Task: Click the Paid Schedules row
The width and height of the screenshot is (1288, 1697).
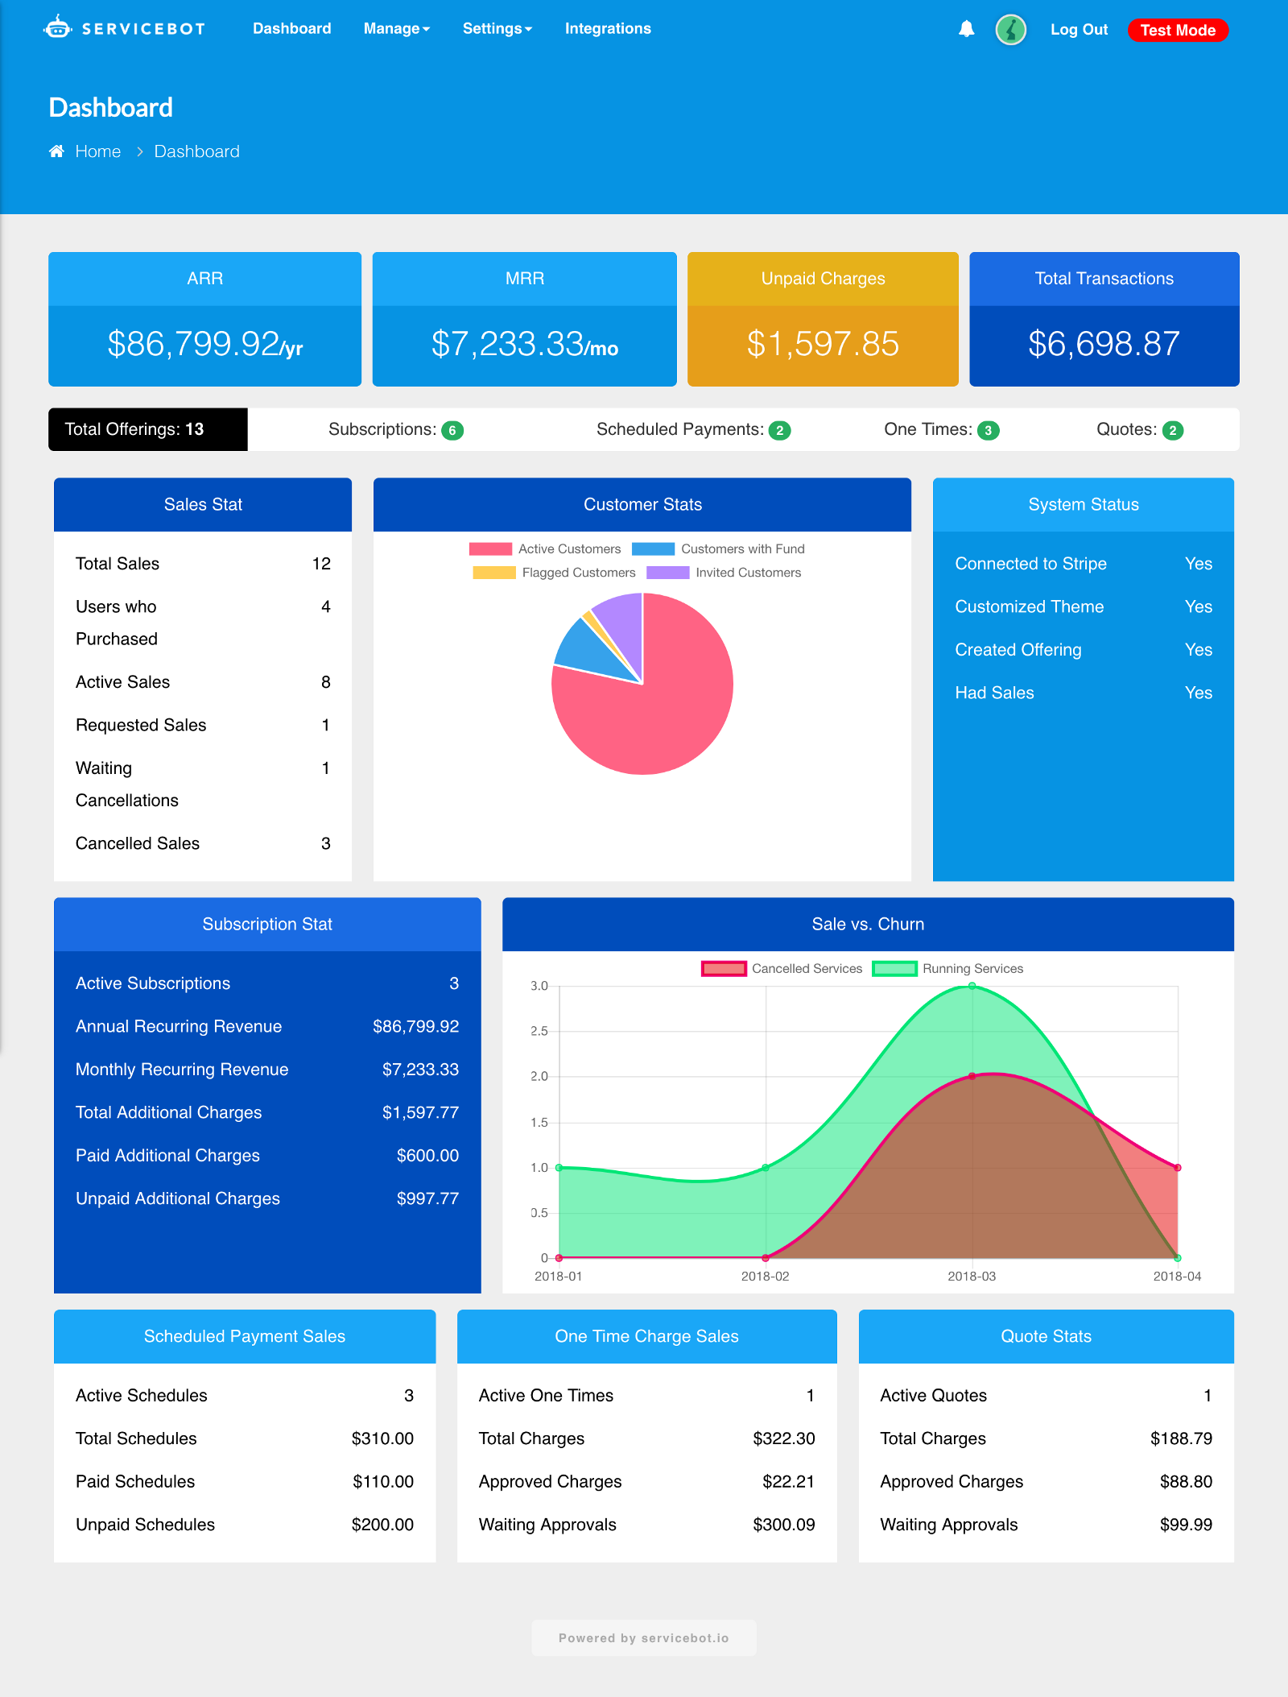Action: [x=245, y=1481]
